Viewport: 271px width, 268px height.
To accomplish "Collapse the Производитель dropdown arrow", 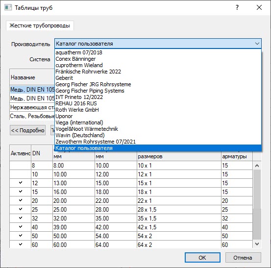I will [x=257, y=44].
